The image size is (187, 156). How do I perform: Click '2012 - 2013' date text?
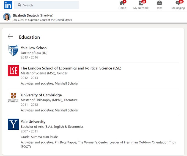(29, 78)
